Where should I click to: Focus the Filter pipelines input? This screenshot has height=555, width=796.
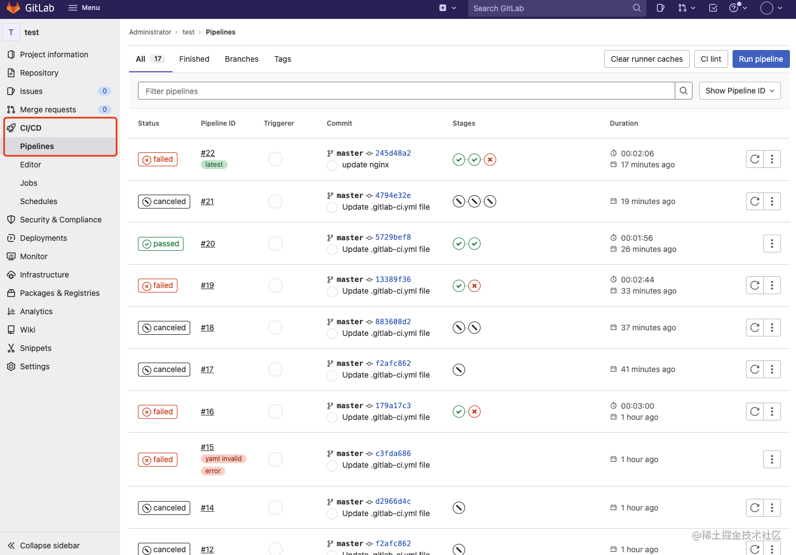pyautogui.click(x=407, y=91)
